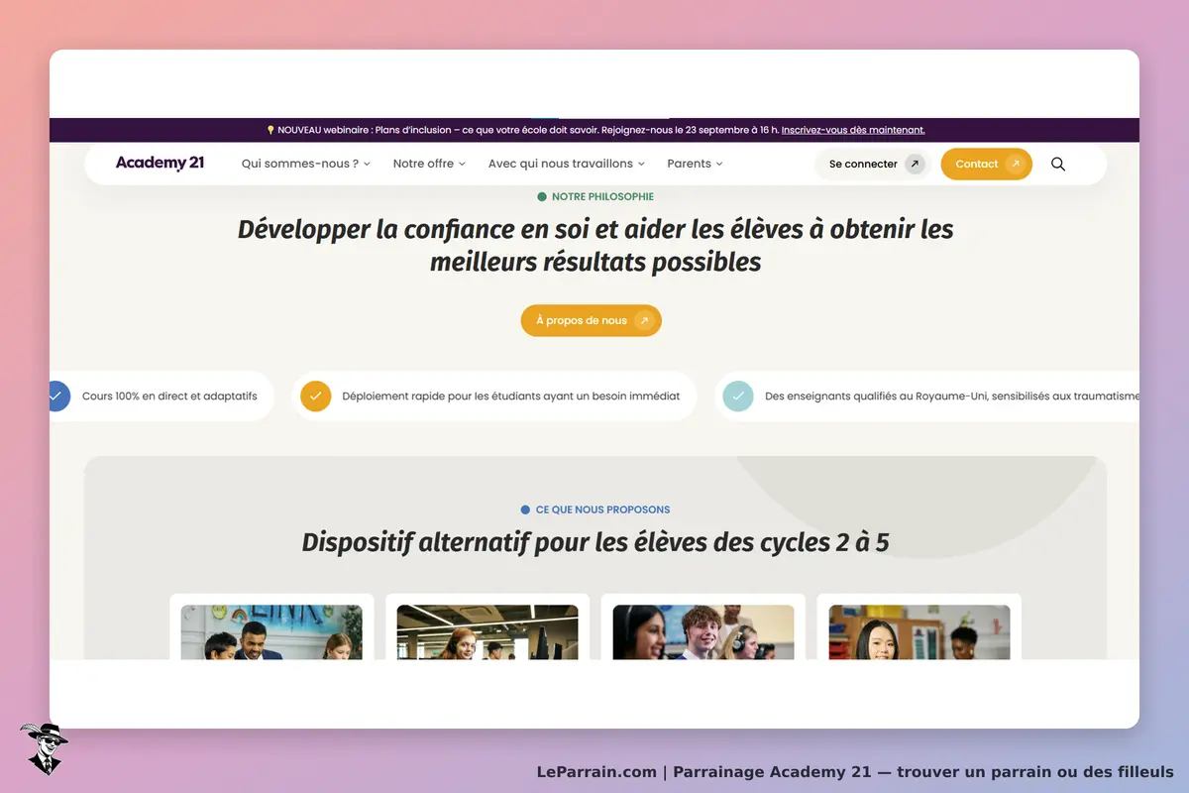
Task: Click the À propos de nous button
Action: pyautogui.click(x=591, y=320)
